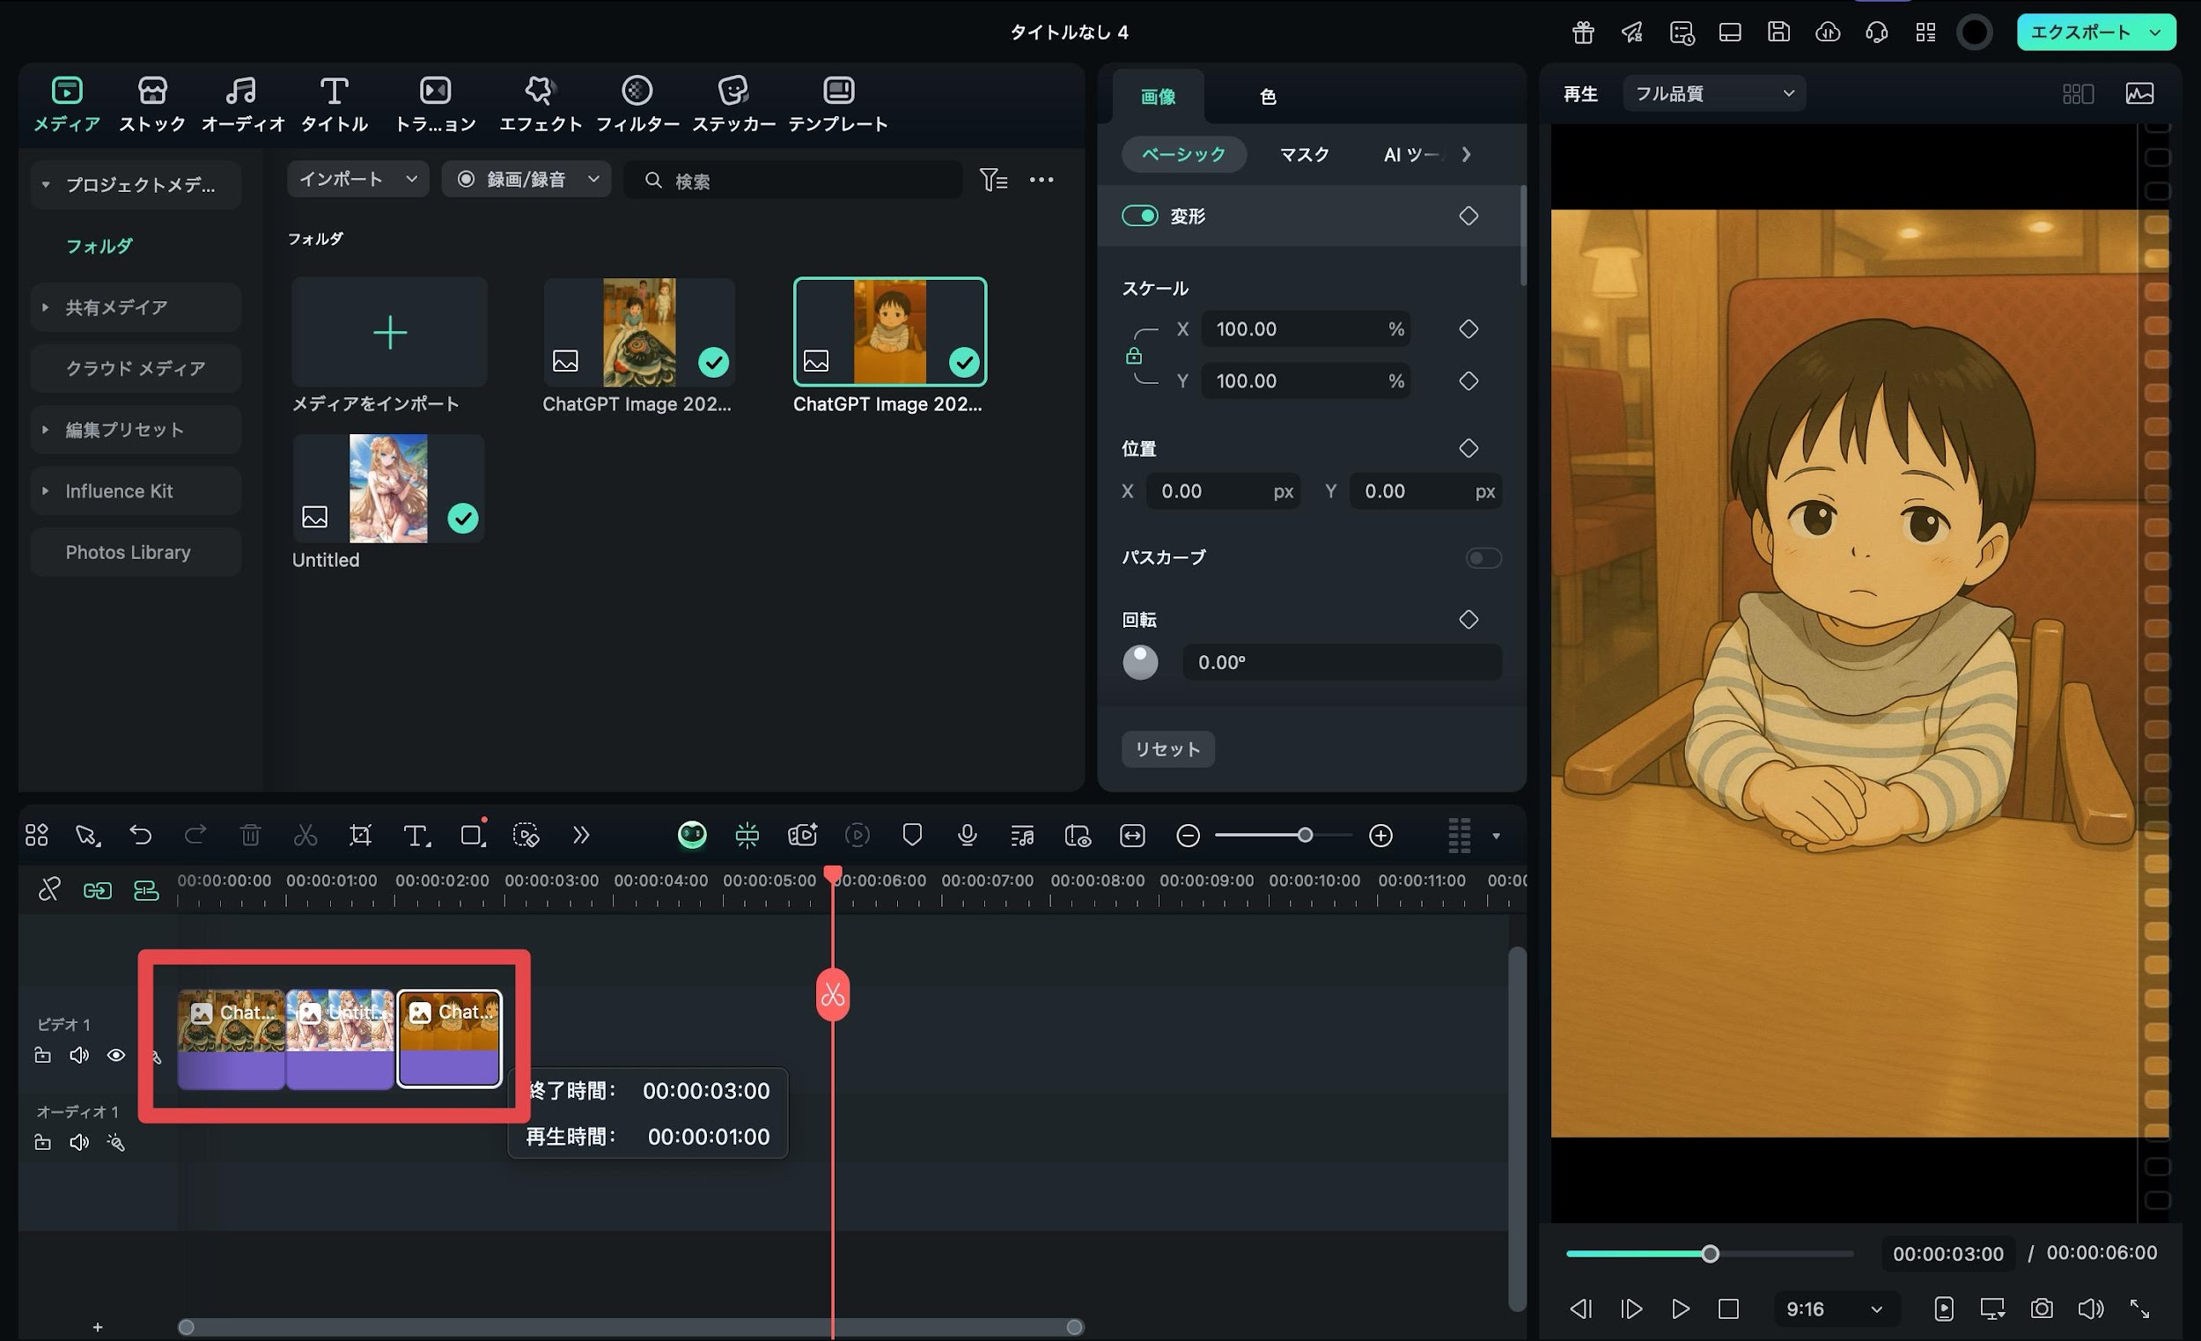Click the scopes image icon above preview

tap(2139, 93)
